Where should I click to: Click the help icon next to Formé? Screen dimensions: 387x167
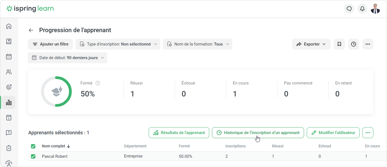[x=98, y=83]
